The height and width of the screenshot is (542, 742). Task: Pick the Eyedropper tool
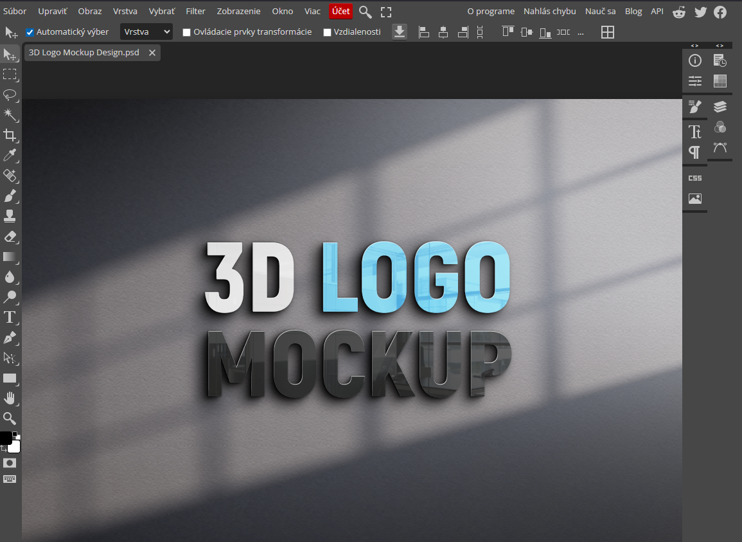pos(10,155)
